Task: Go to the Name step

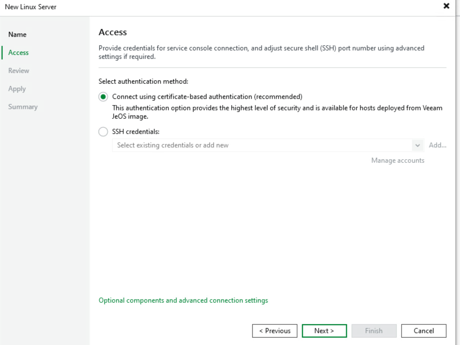Action: (x=17, y=35)
